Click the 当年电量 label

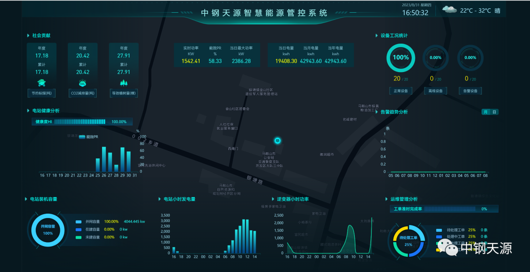click(x=335, y=48)
